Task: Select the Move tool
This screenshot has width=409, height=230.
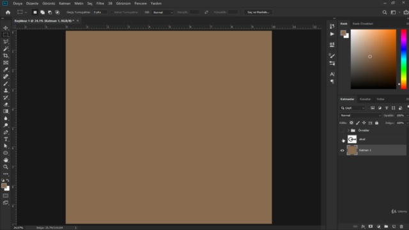Action: (x=6, y=27)
